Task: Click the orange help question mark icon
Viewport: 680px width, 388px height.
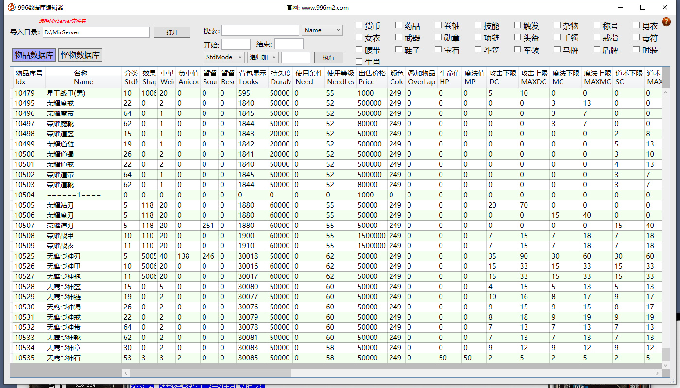Action: (x=666, y=21)
